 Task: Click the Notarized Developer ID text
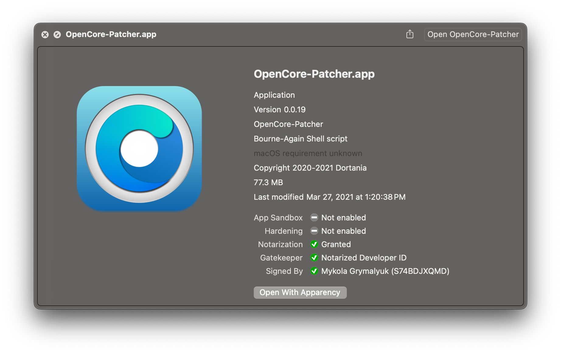click(364, 258)
